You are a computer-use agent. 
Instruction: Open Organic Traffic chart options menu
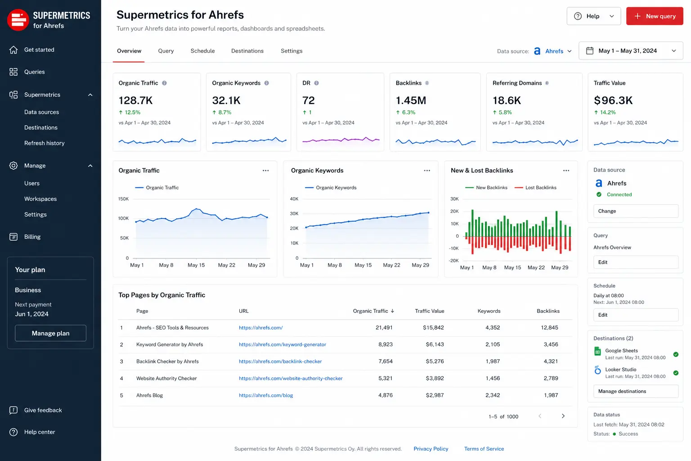266,171
